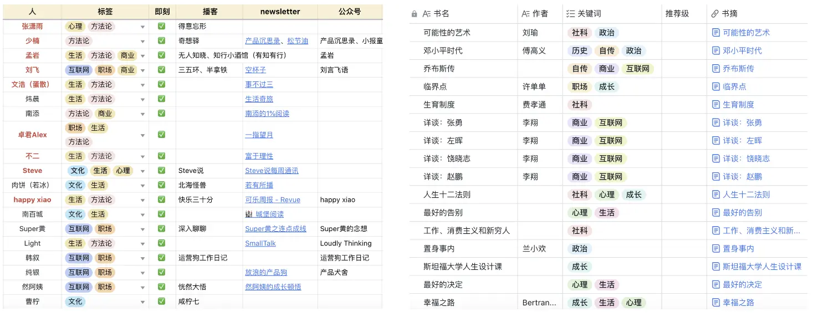This screenshot has height=317, width=818.
Task: Open the Steve说每周通讯 link
Action: click(x=272, y=171)
